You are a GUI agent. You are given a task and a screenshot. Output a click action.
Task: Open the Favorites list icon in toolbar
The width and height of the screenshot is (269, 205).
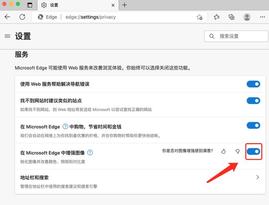(x=217, y=17)
